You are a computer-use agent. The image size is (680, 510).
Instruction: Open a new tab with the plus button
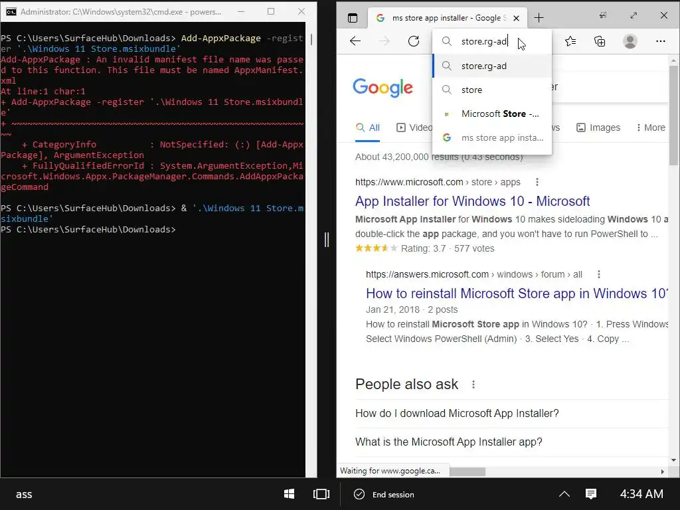539,18
